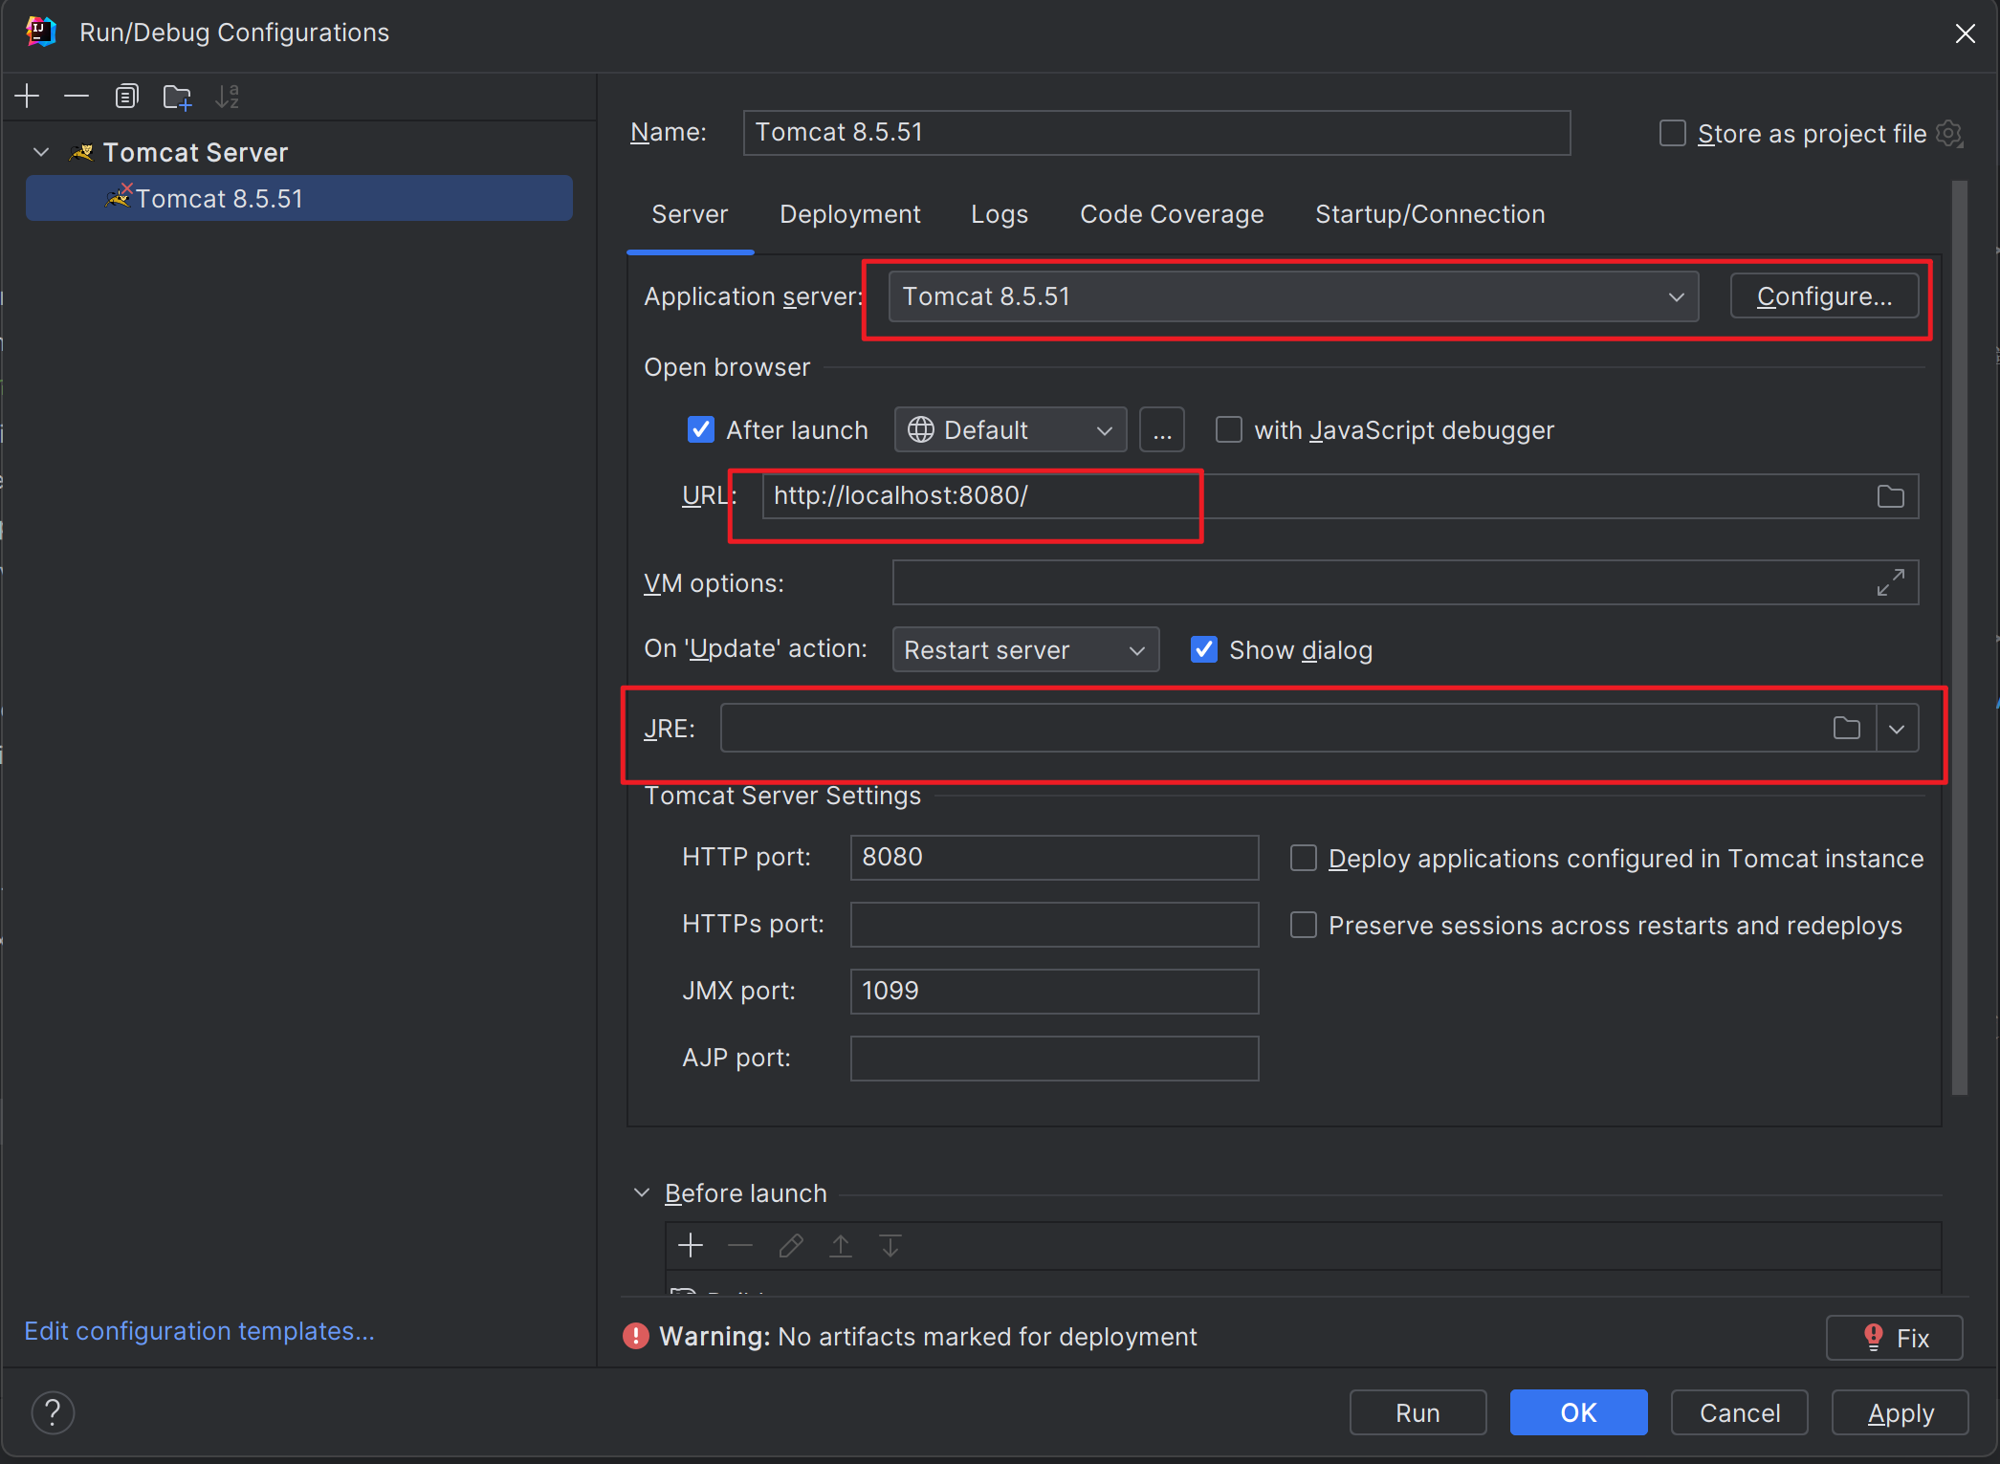Click the AJP port field
The image size is (2000, 1464).
[1054, 1058]
